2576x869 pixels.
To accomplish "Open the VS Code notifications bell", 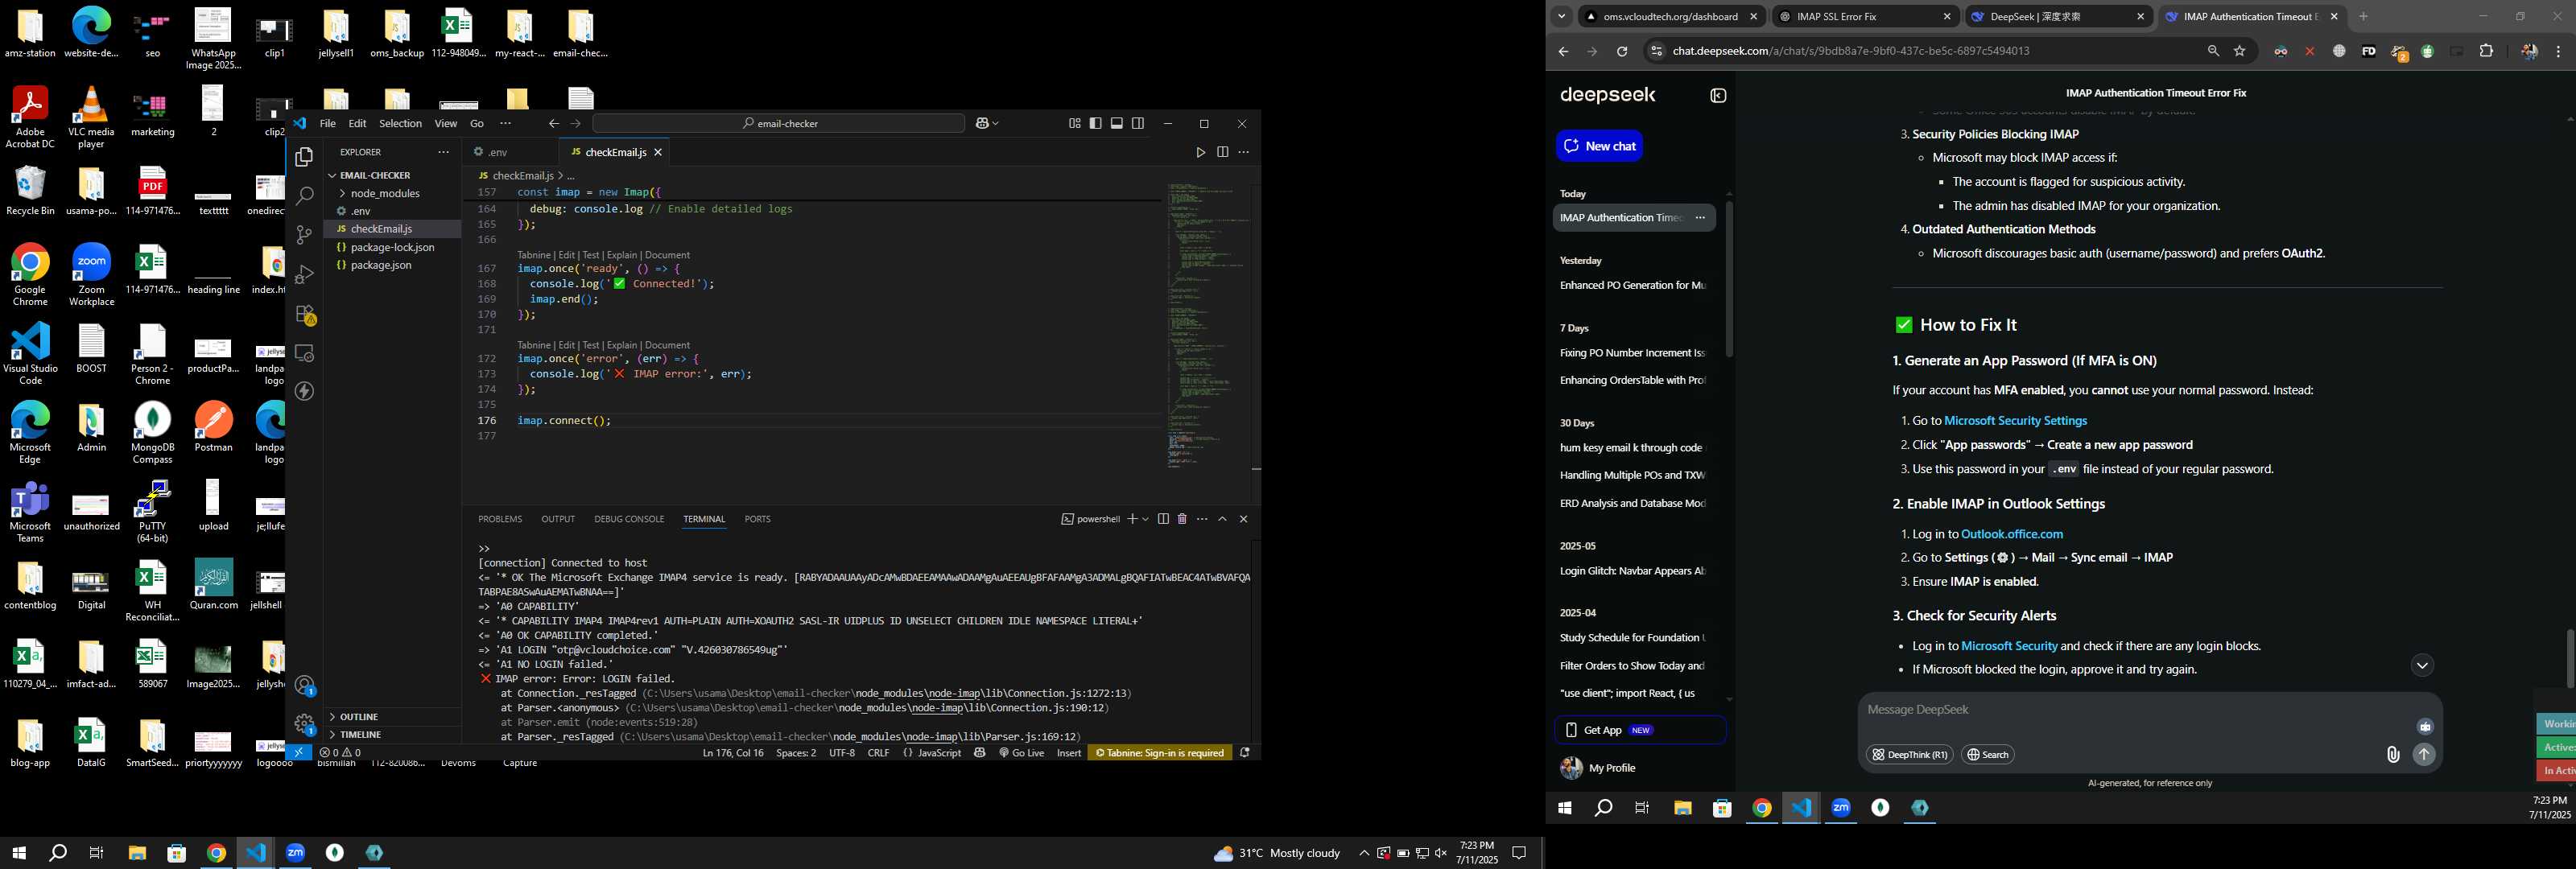I will [x=1244, y=752].
